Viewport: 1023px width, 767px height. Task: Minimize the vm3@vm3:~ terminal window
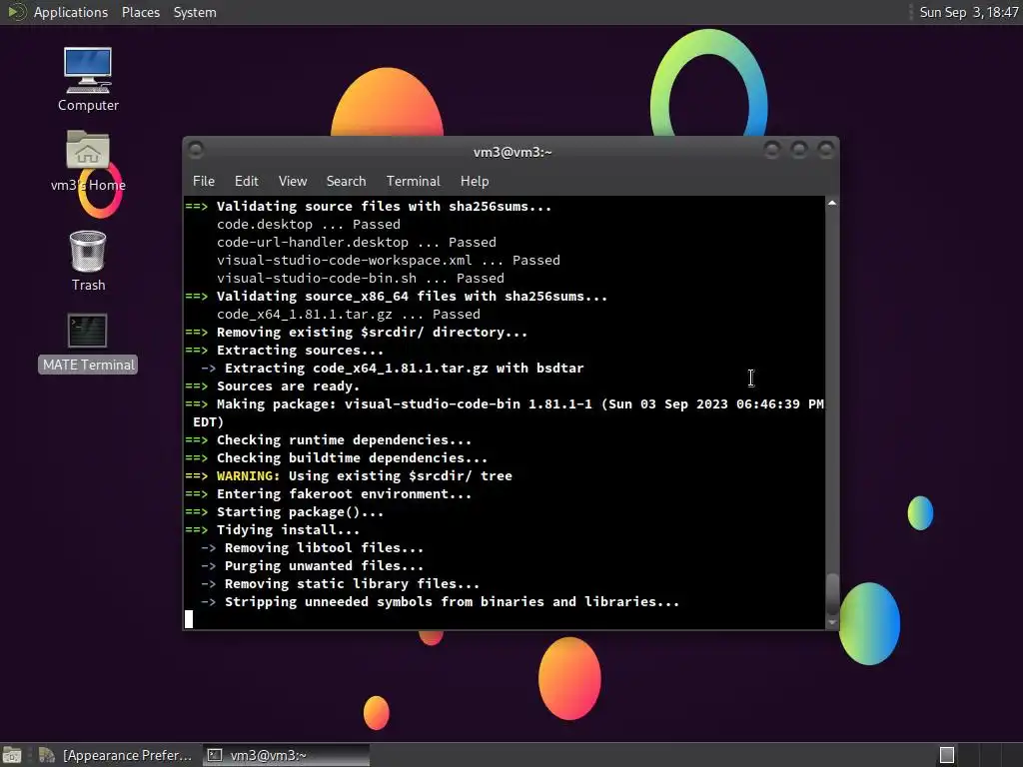tap(772, 151)
